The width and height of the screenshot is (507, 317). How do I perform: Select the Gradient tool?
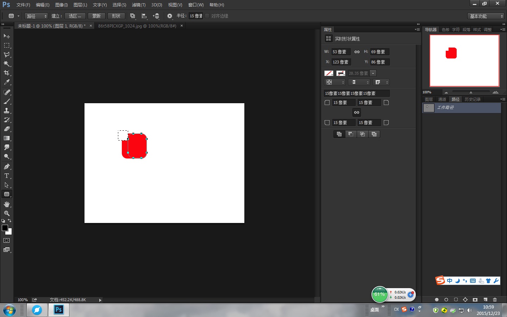tap(7, 138)
